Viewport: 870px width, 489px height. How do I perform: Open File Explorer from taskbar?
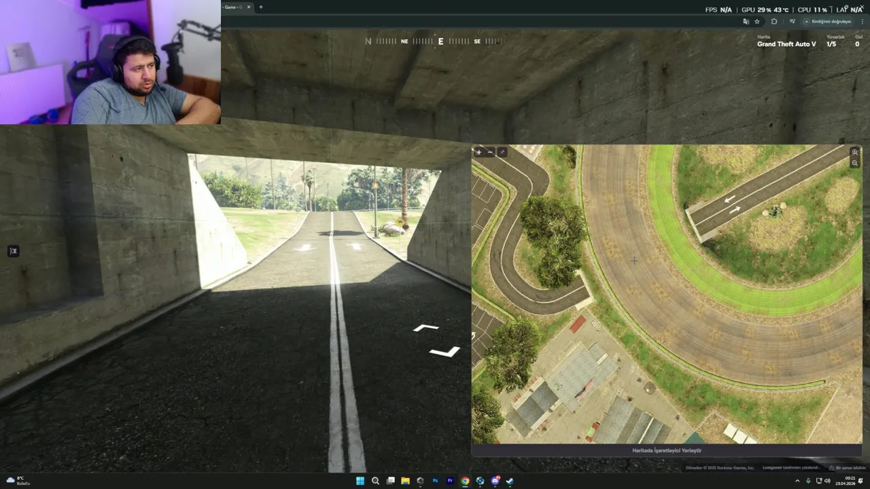pyautogui.click(x=405, y=481)
